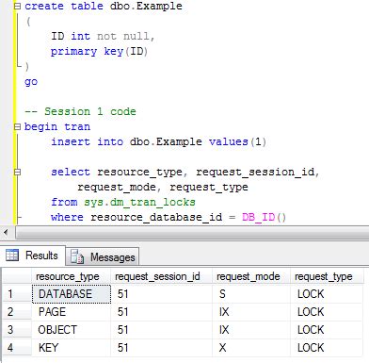This screenshot has height=363, width=369.
Task: Click IX mode cell in OBJECT row
Action: [x=251, y=330]
